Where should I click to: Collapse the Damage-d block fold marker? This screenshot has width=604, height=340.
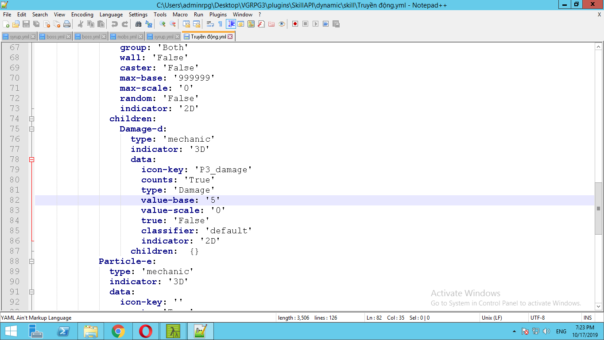(x=31, y=129)
